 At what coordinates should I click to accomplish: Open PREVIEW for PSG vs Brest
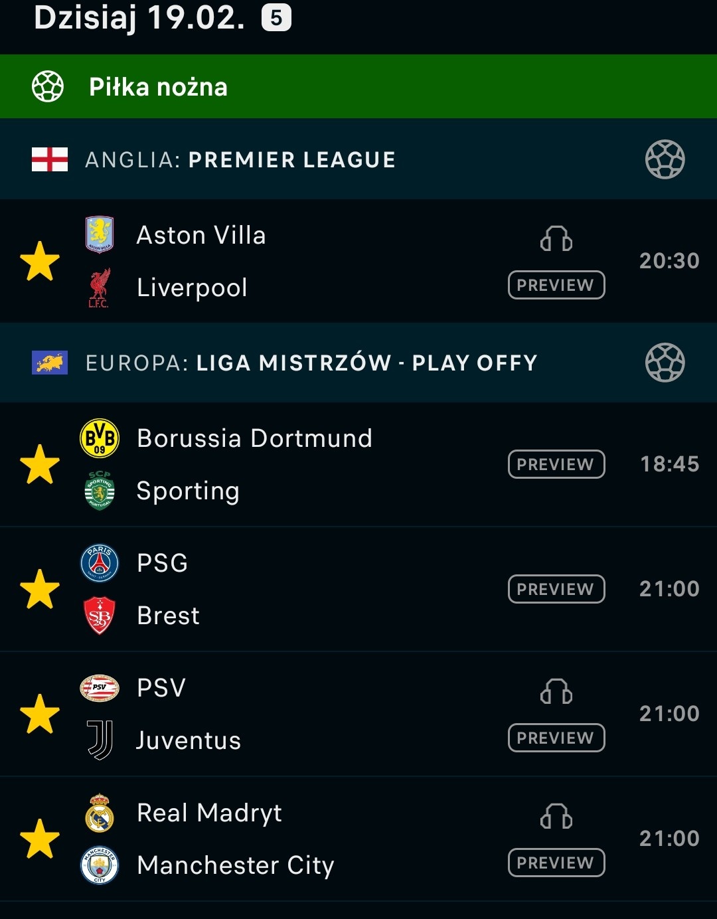[x=556, y=589]
